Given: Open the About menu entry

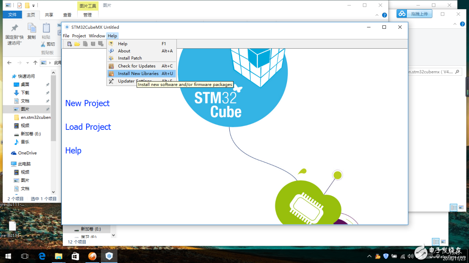Looking at the screenshot, I should pos(141,51).
